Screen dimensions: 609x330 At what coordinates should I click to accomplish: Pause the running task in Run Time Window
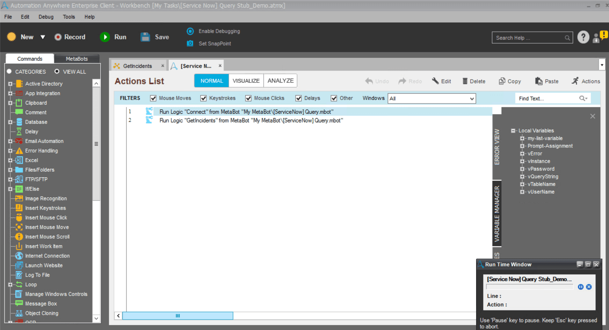coord(581,287)
